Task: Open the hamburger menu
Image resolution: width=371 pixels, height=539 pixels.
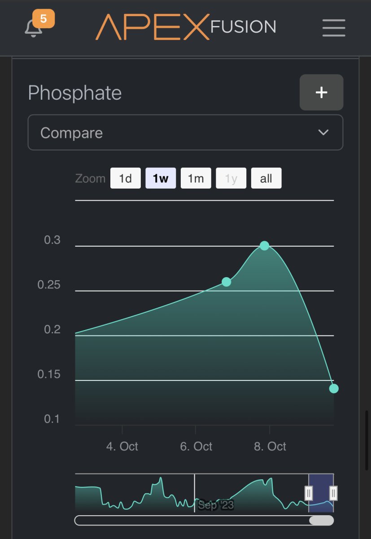Action: tap(333, 28)
